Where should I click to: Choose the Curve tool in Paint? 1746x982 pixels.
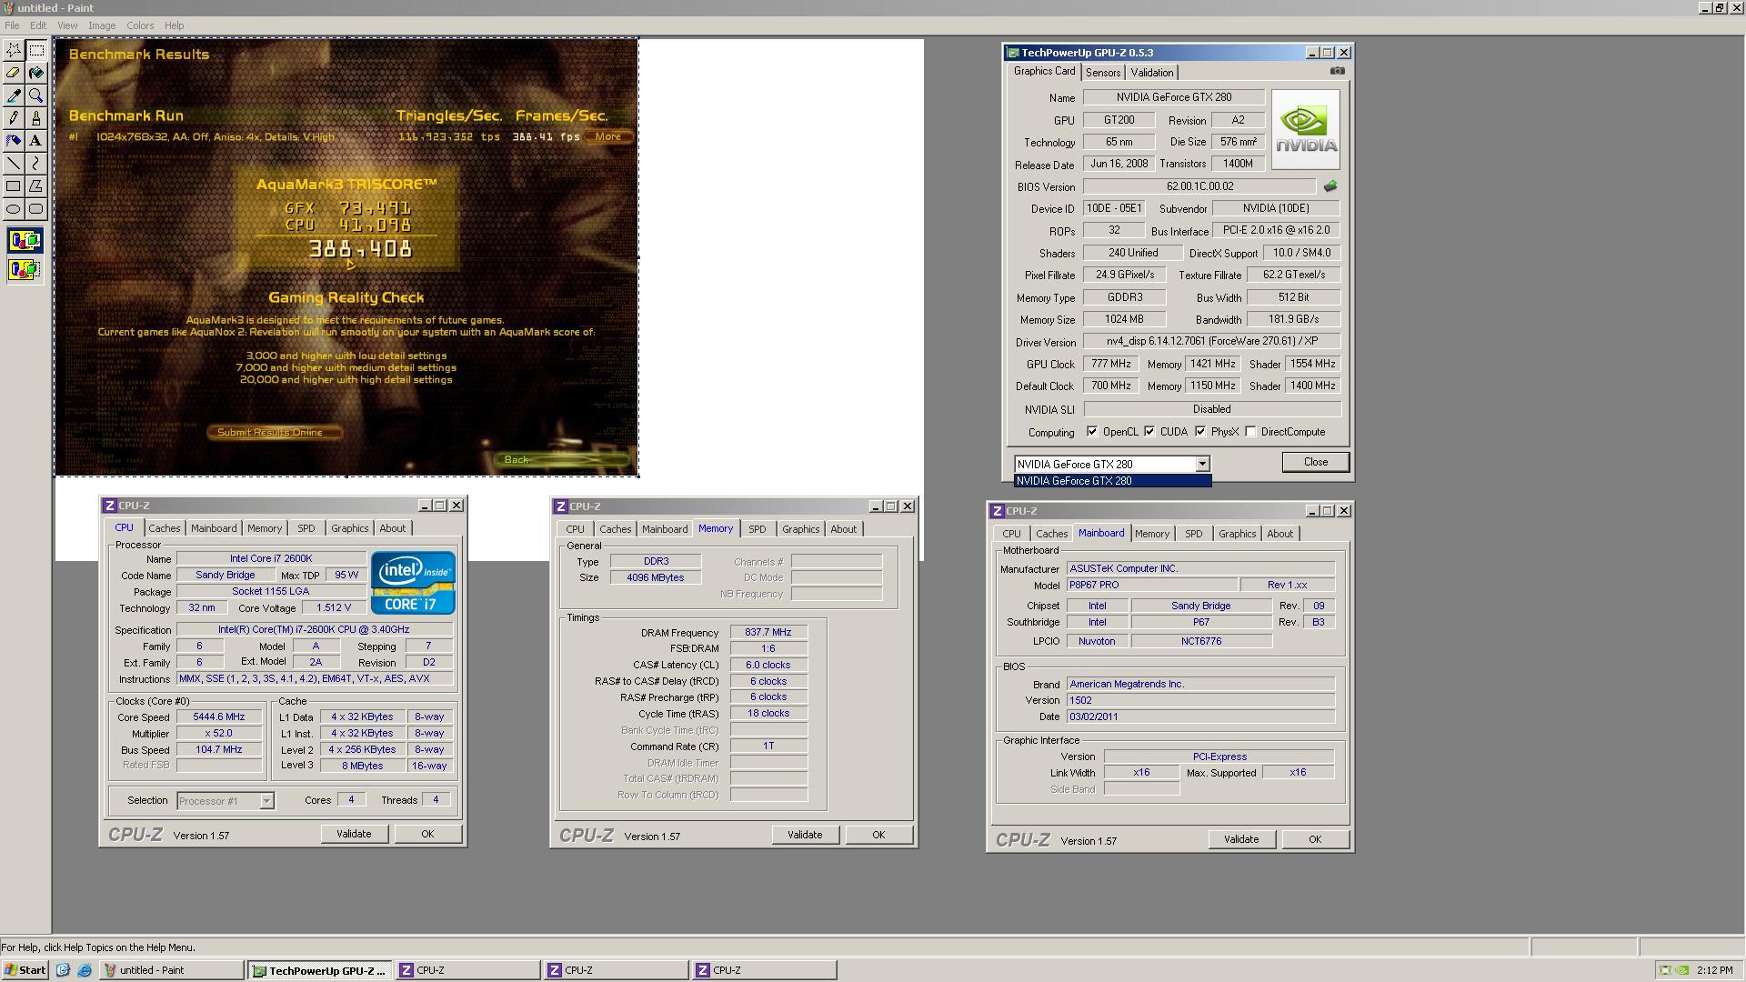(36, 164)
